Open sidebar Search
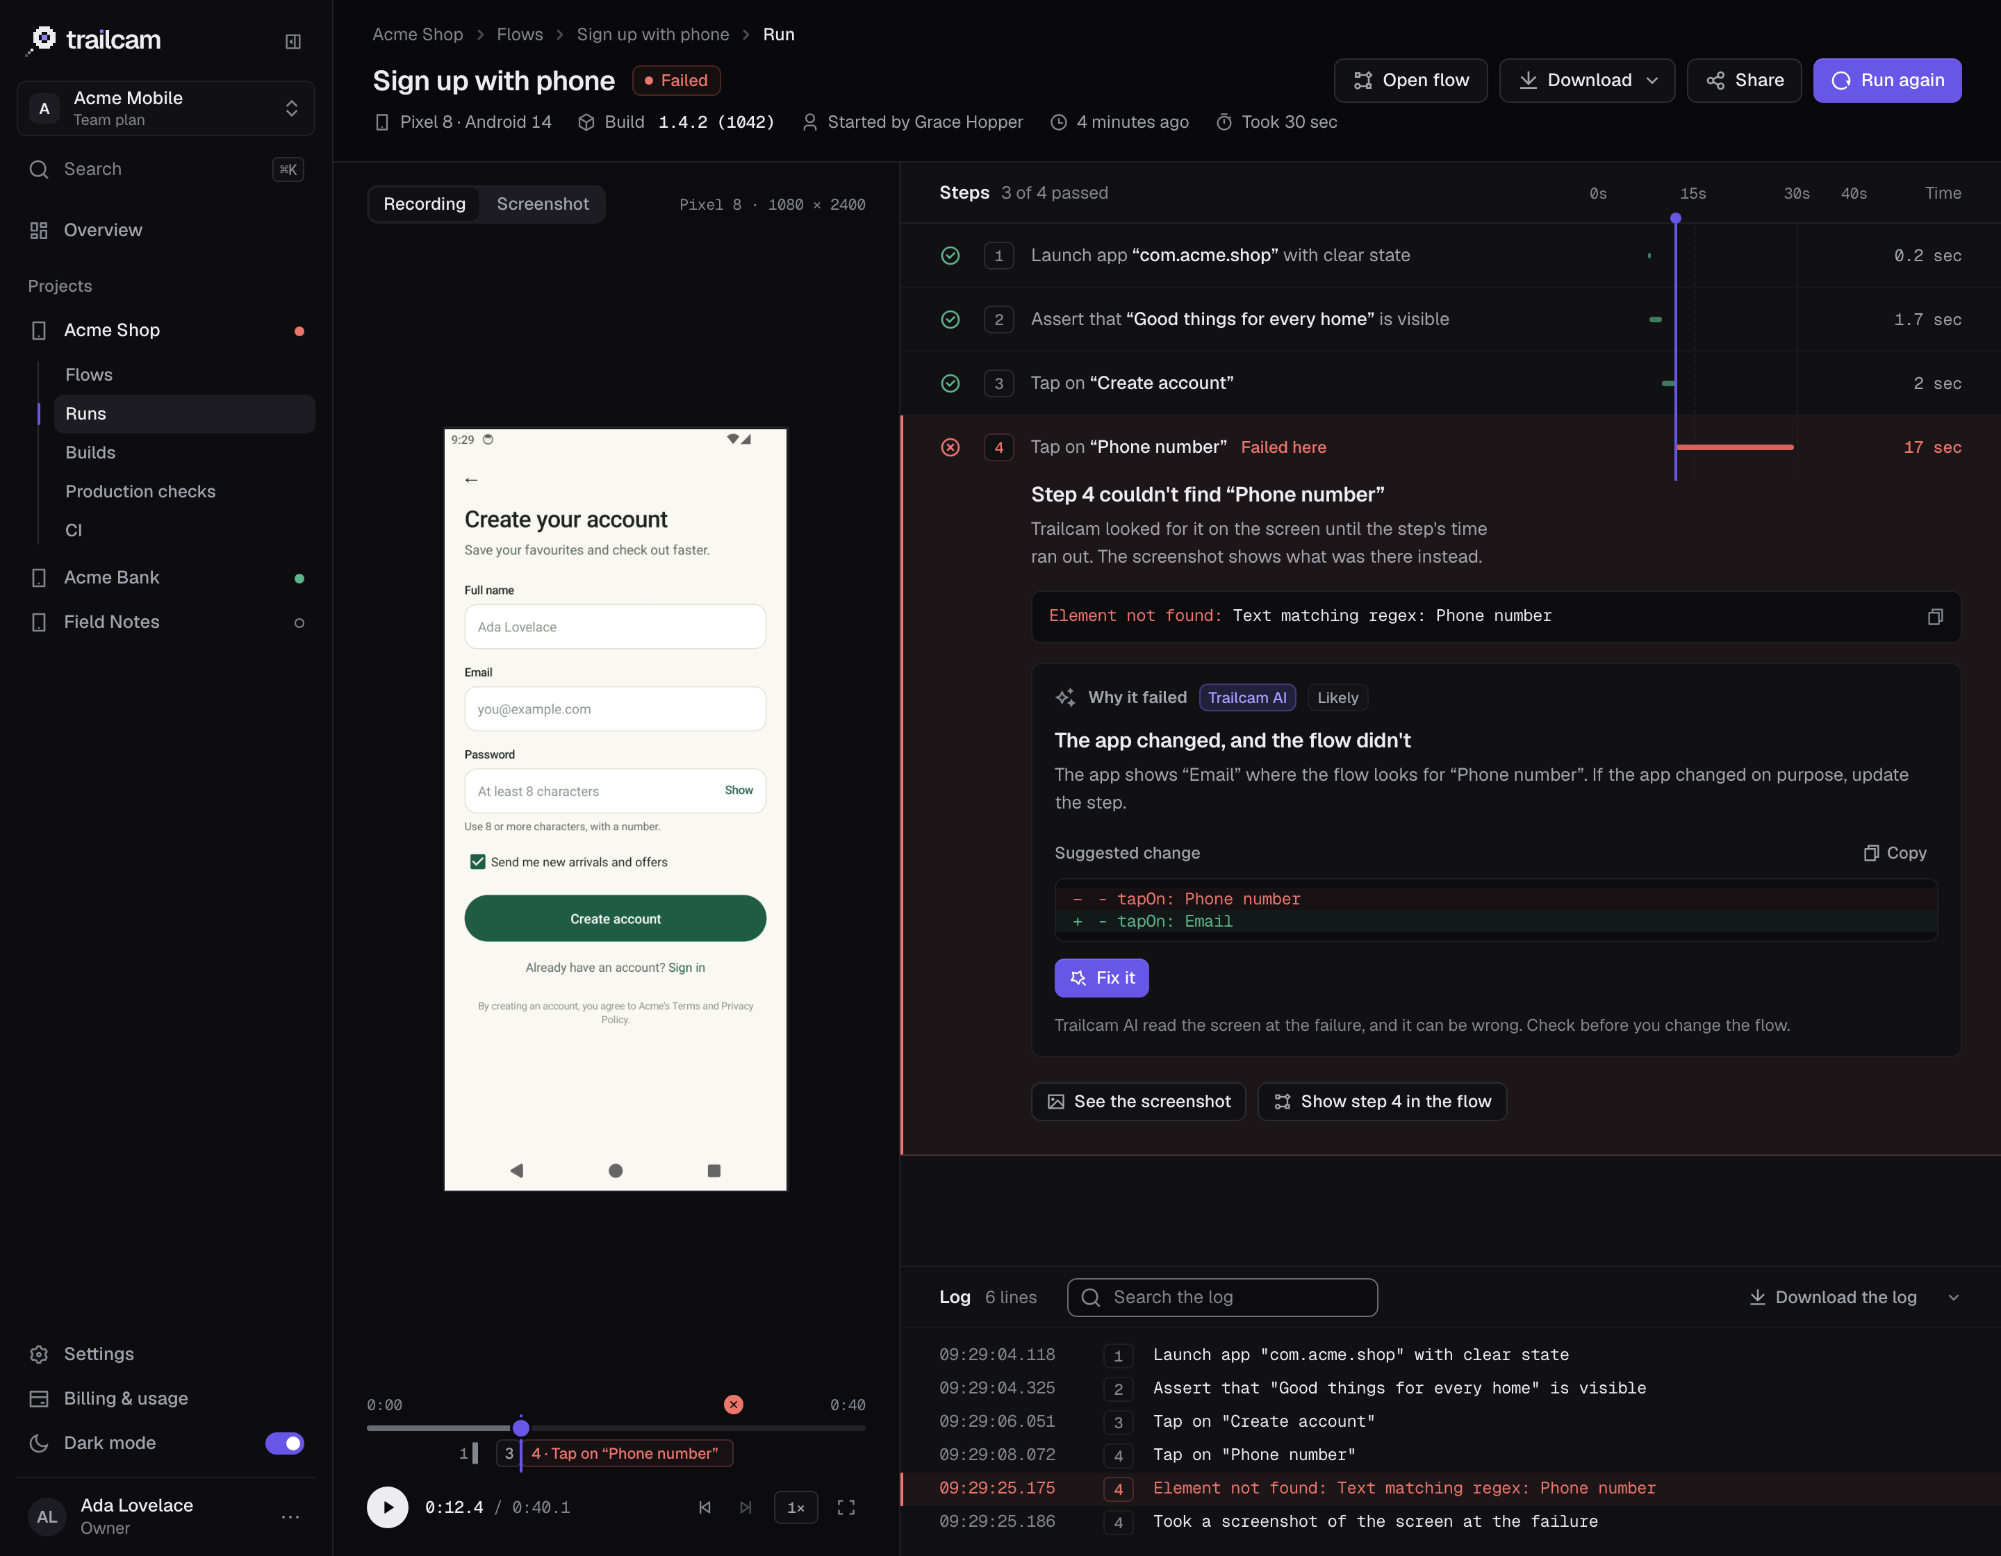The height and width of the screenshot is (1556, 2001). (x=166, y=169)
